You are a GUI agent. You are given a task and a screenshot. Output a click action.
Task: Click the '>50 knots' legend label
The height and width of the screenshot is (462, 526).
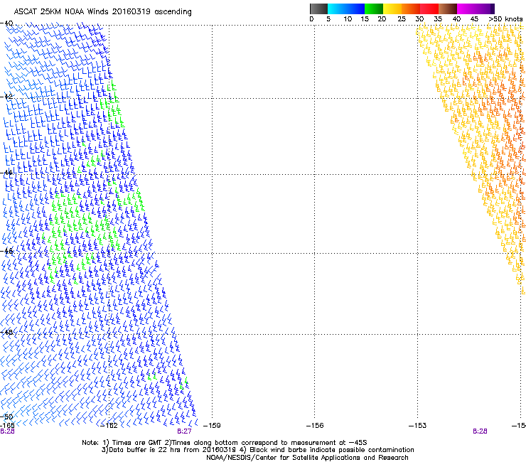point(505,19)
